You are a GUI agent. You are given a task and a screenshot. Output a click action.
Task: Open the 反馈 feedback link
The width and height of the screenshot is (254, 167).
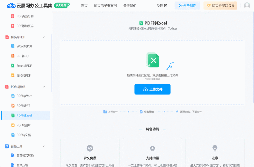point(162,6)
